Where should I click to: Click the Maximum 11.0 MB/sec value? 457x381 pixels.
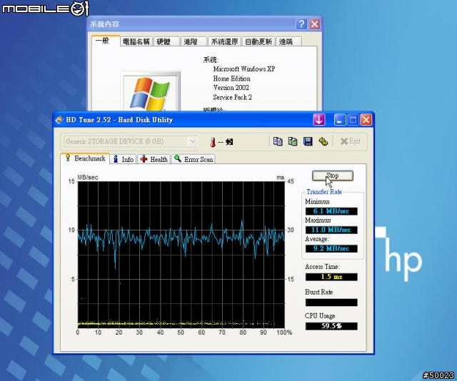[331, 230]
